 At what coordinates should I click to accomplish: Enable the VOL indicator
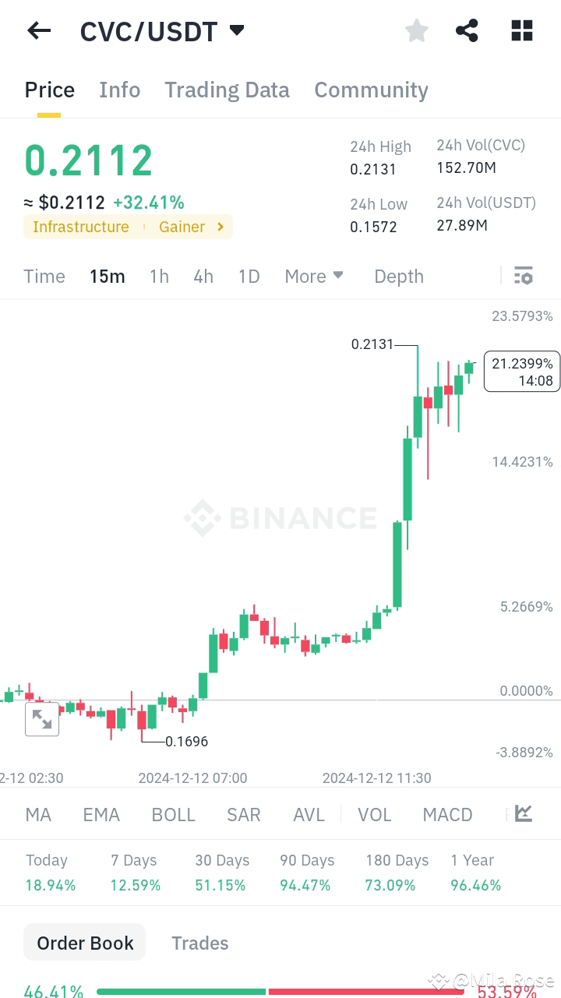click(x=374, y=814)
